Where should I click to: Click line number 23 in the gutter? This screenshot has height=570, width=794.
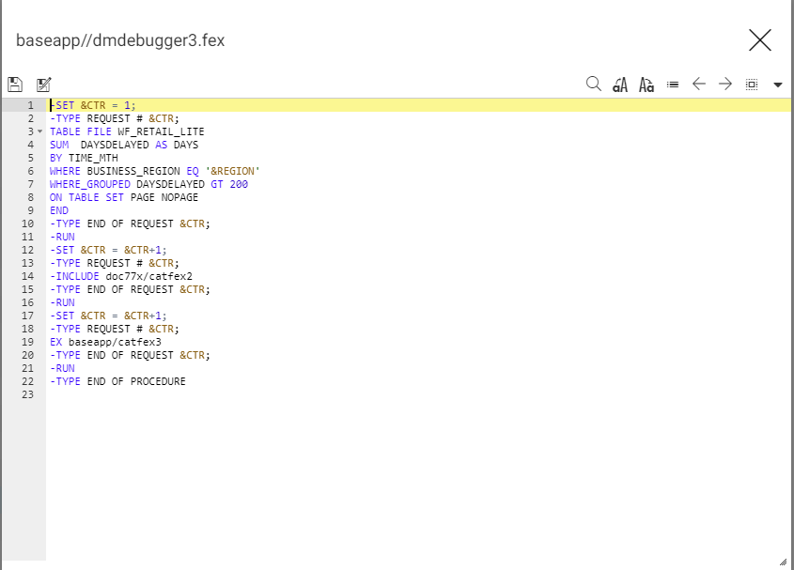28,394
